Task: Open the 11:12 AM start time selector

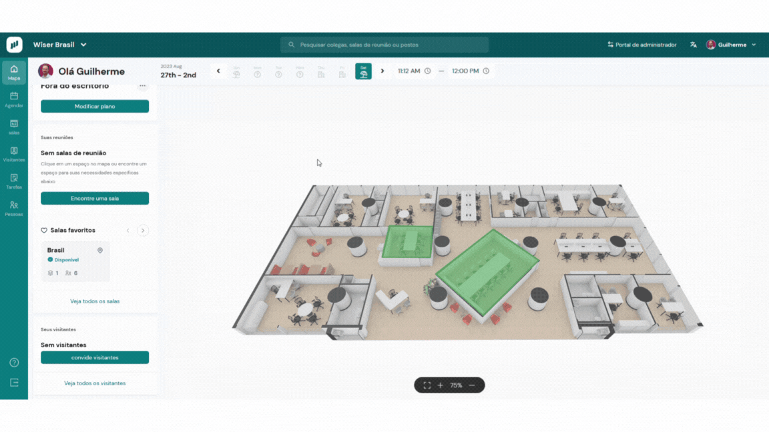Action: click(415, 71)
